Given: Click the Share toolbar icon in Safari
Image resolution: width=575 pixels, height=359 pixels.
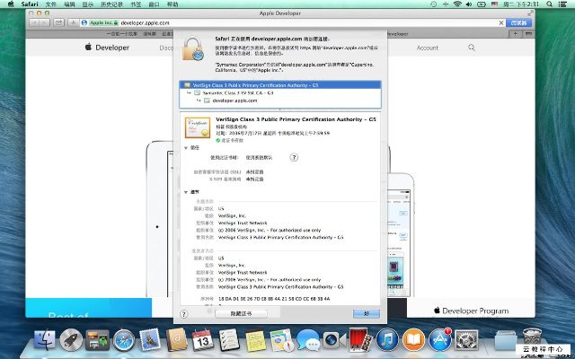Looking at the screenshot, I should (x=58, y=22).
